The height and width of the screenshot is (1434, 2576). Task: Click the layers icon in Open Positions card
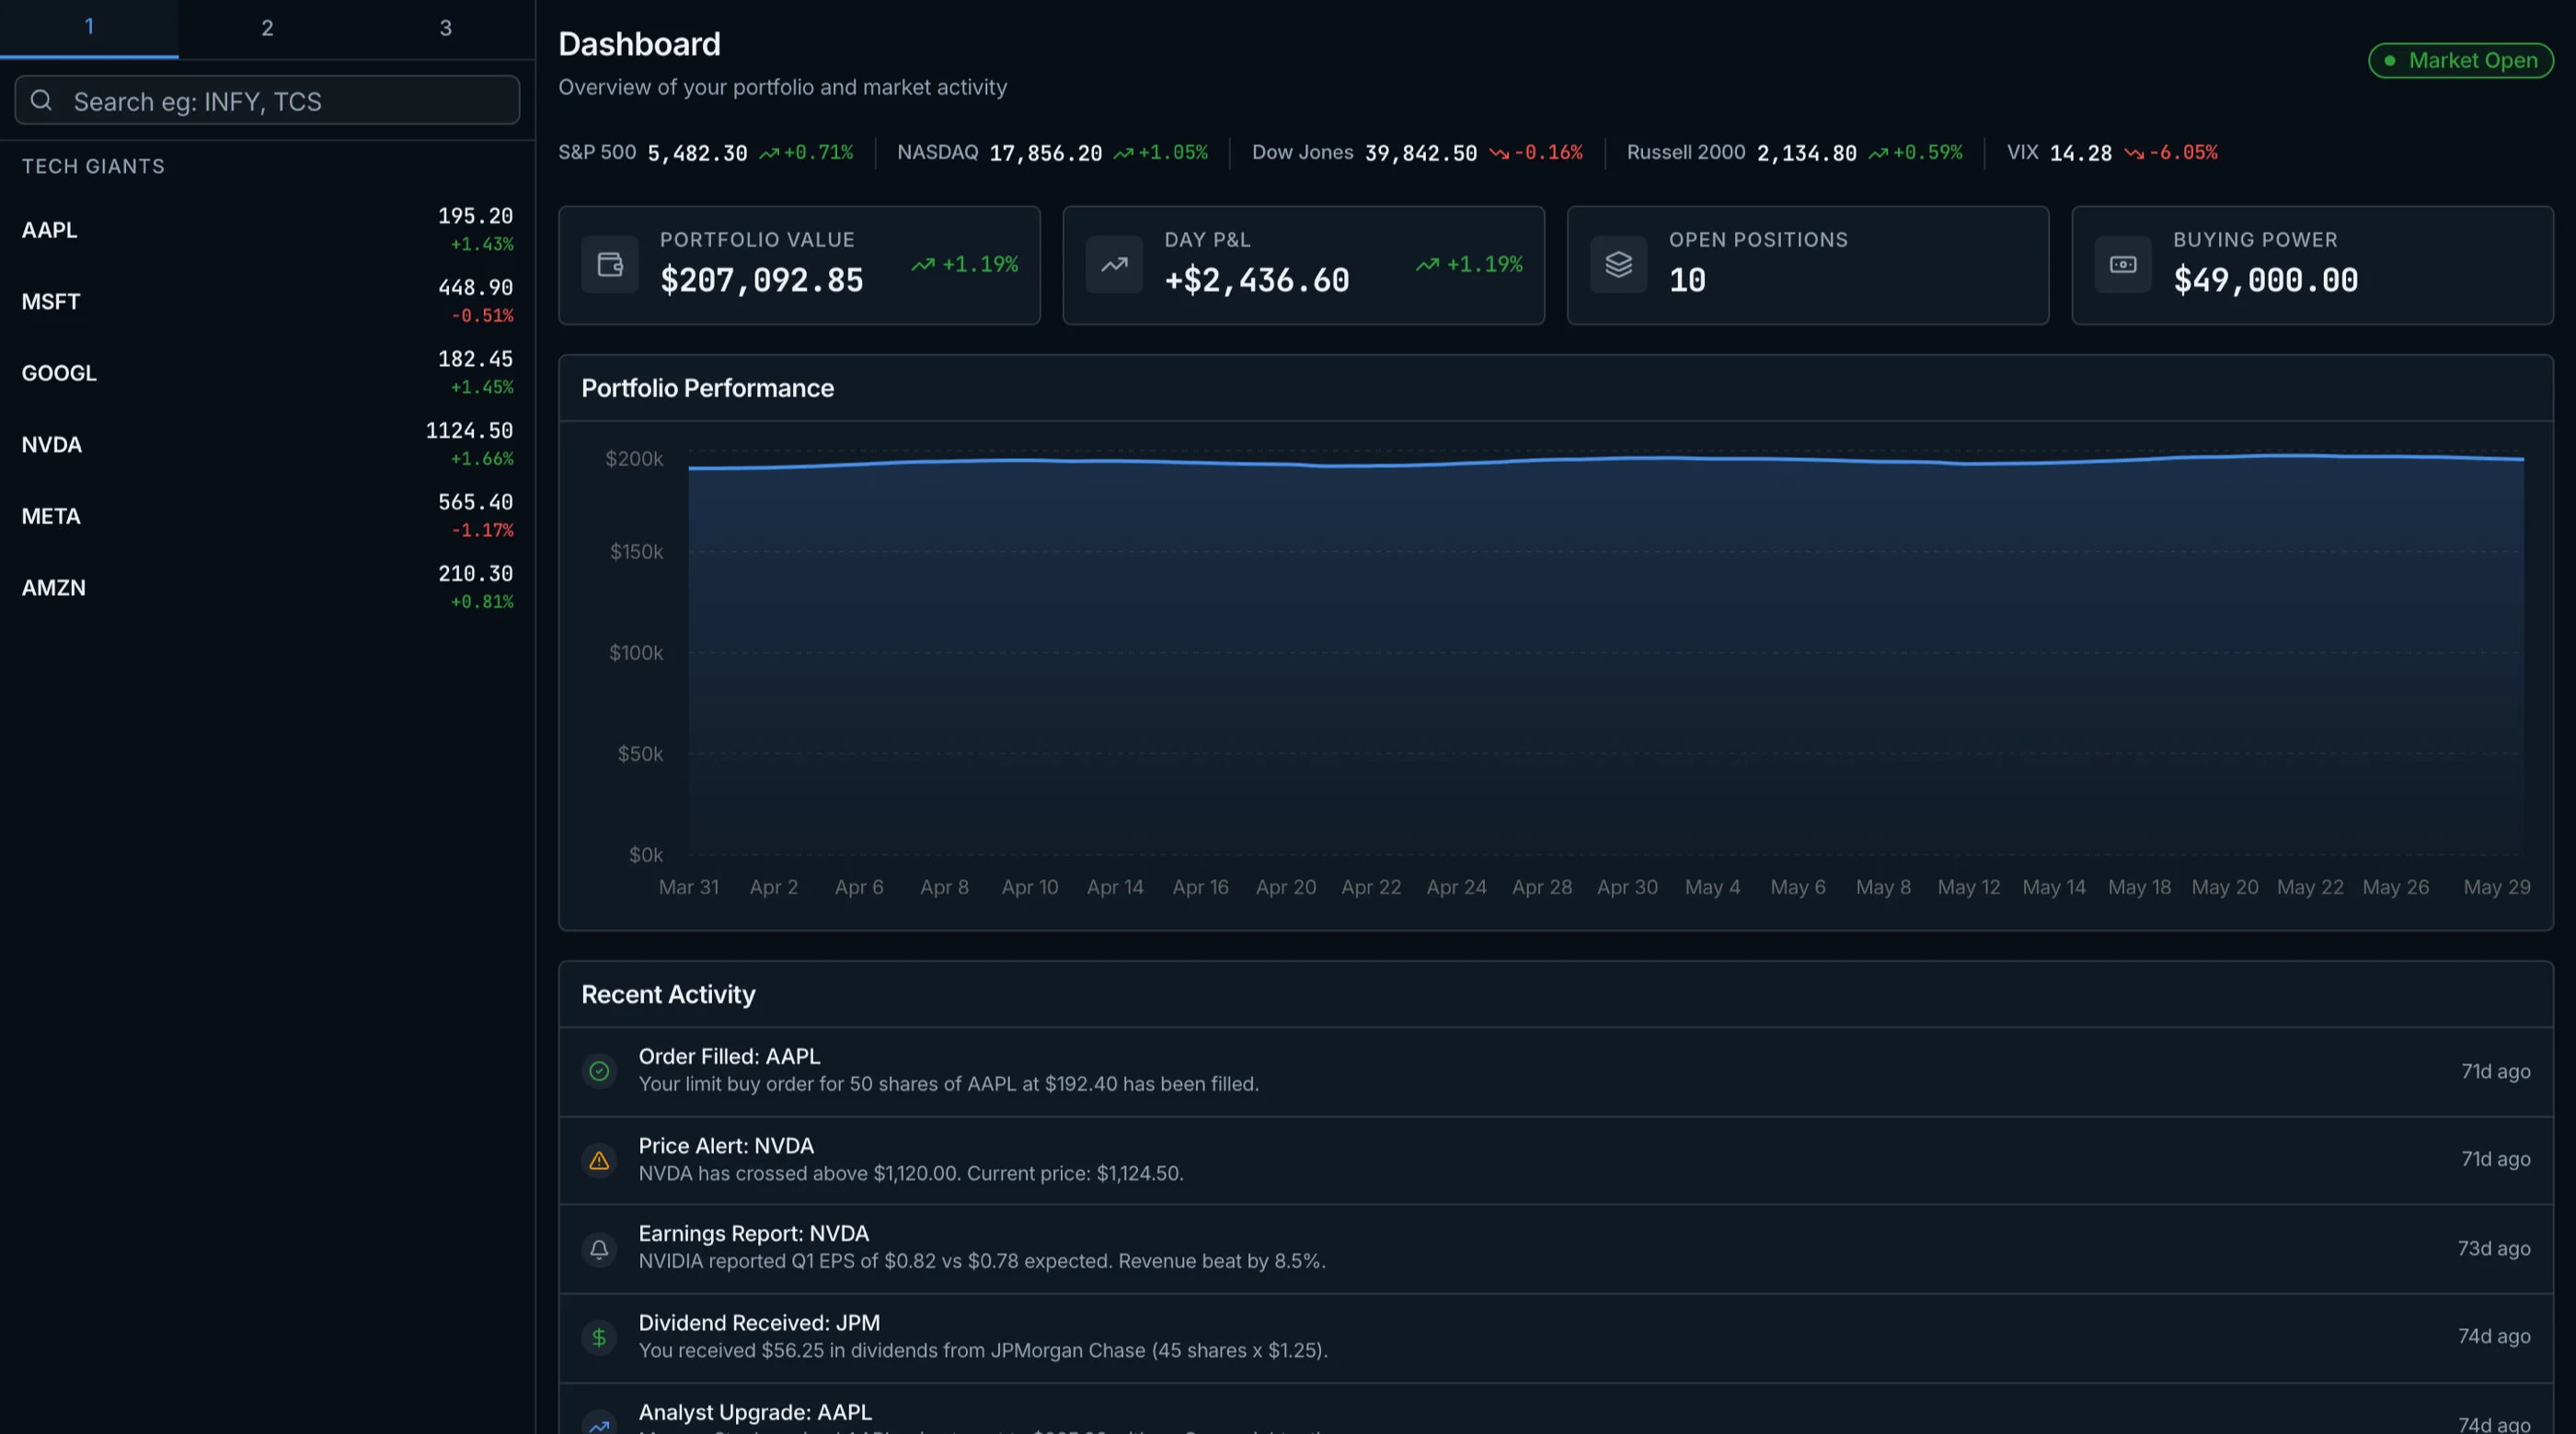tap(1618, 265)
